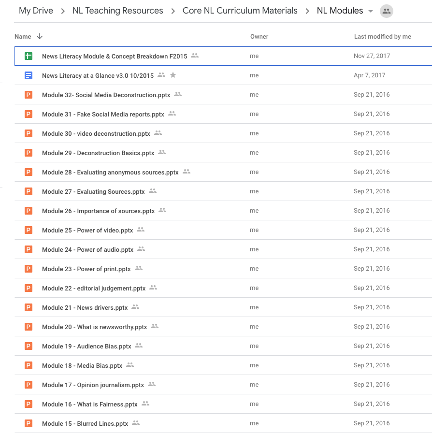The height and width of the screenshot is (434, 432).
Task: Toggle sort direction arrow next to Name
Action: pos(40,37)
